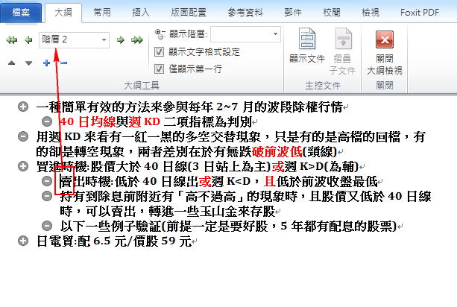Minus symbol beside 40日均線與週KD line

(x=47, y=121)
